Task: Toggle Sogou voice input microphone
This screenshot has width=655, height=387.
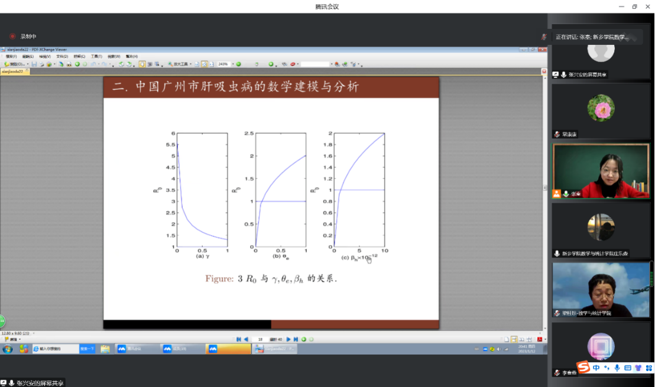Action: click(617, 368)
